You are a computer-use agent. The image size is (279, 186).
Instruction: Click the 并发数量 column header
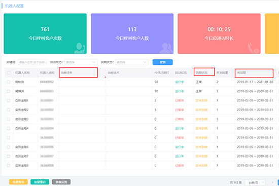[x=222, y=72]
